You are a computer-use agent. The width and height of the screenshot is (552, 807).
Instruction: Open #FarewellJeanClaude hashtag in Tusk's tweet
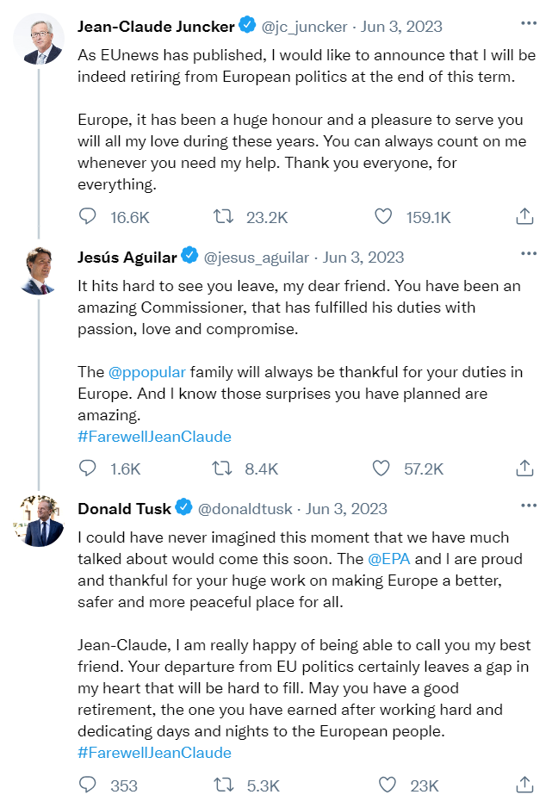(154, 753)
